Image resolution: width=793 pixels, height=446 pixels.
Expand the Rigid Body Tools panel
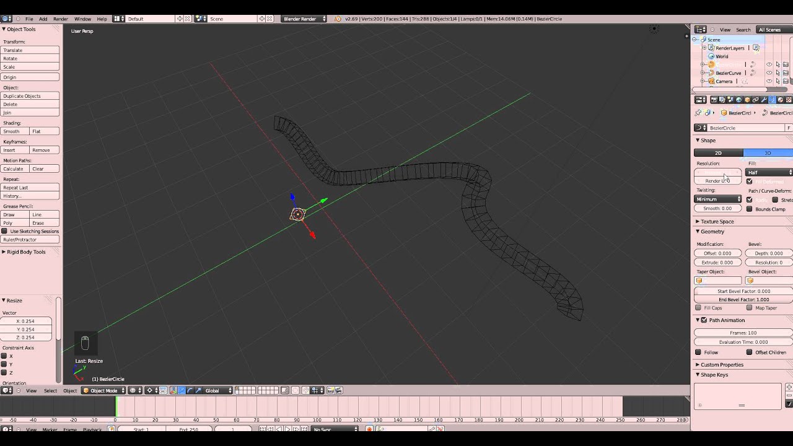pos(26,252)
